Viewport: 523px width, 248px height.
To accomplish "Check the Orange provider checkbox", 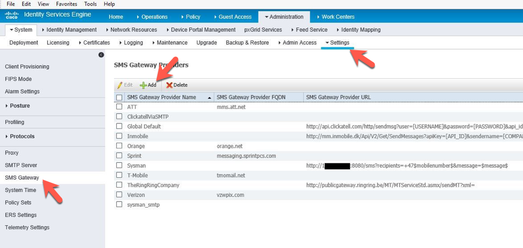I will [120, 146].
